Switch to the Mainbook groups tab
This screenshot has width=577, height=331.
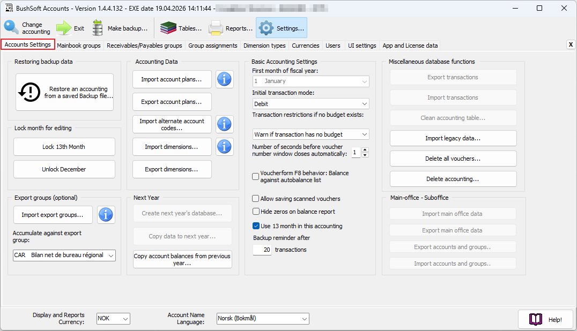79,46
